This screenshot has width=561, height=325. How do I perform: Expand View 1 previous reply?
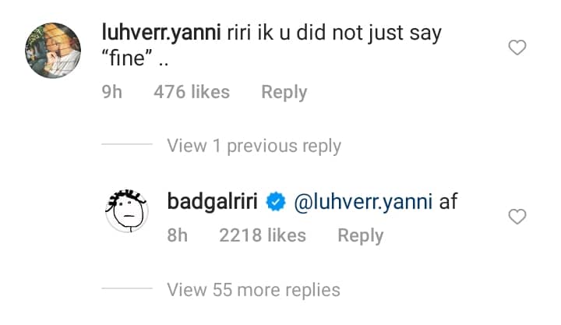254,146
